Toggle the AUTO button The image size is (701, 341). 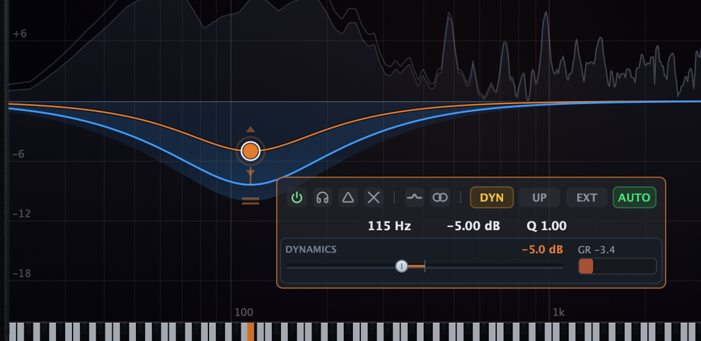[635, 197]
